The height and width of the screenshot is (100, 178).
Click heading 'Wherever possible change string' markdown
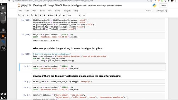(x=68, y=48)
